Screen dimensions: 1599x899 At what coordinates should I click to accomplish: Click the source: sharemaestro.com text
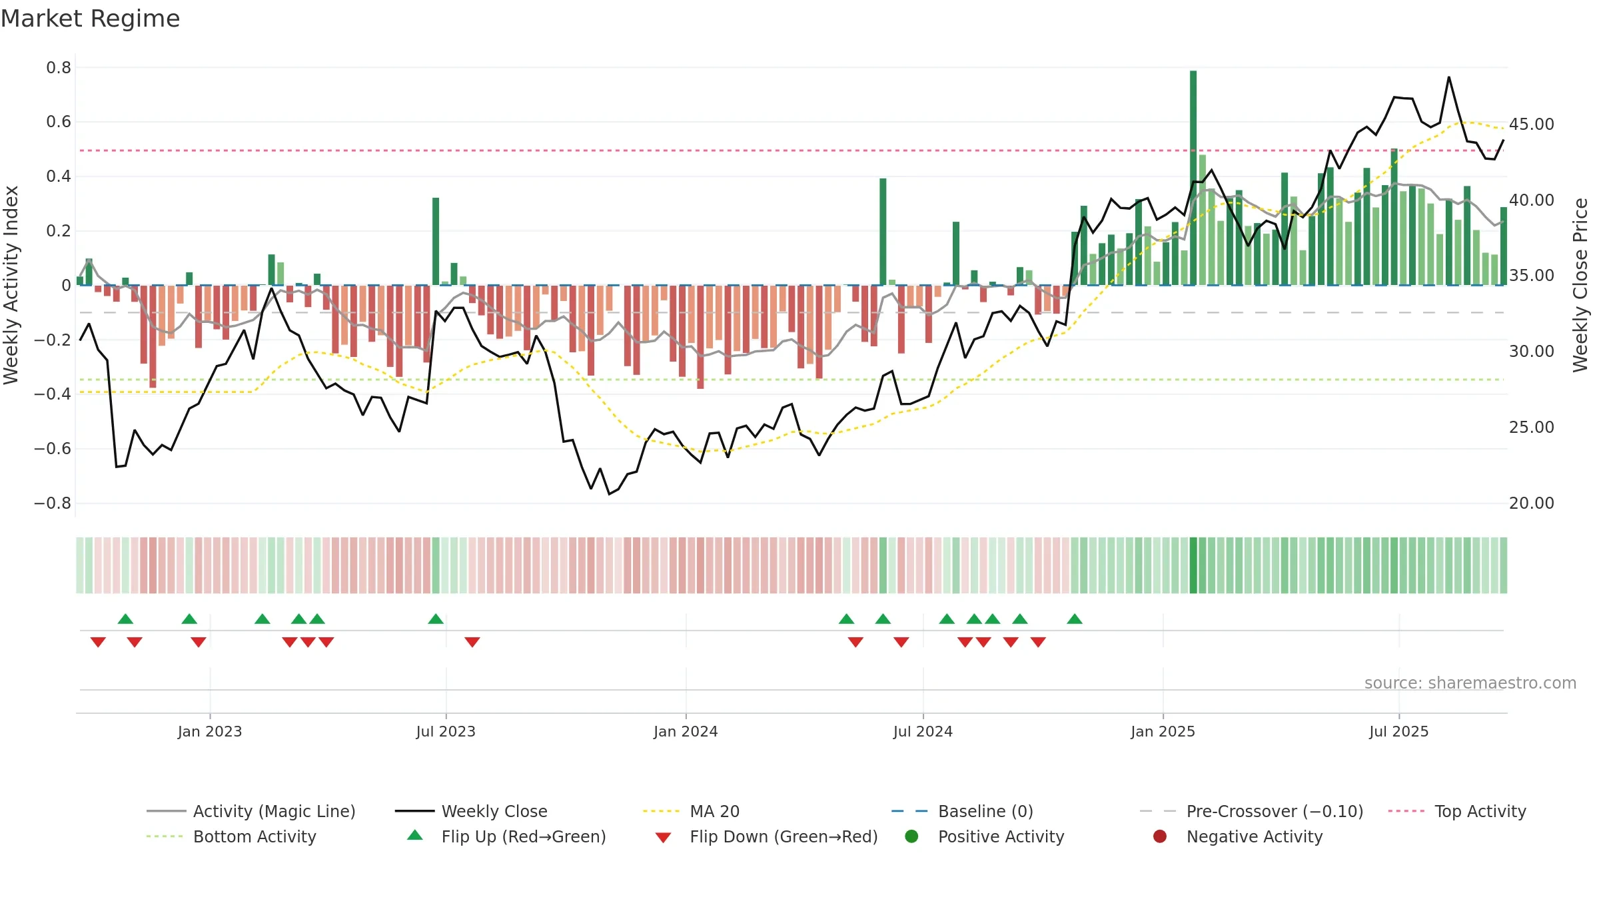pyautogui.click(x=1470, y=683)
